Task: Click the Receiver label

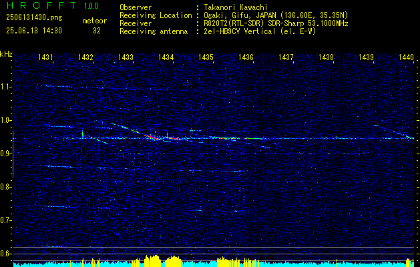Action: click(136, 23)
